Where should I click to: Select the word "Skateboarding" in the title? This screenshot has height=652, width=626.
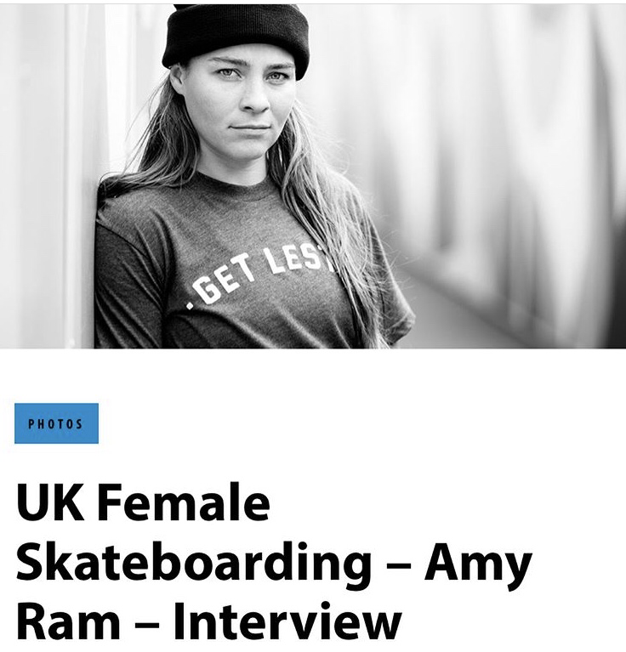pos(193,561)
